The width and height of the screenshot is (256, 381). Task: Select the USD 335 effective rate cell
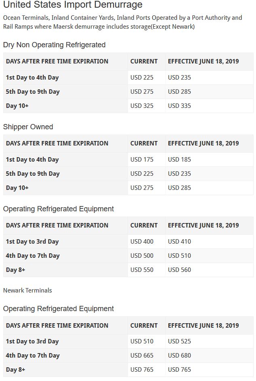[179, 106]
